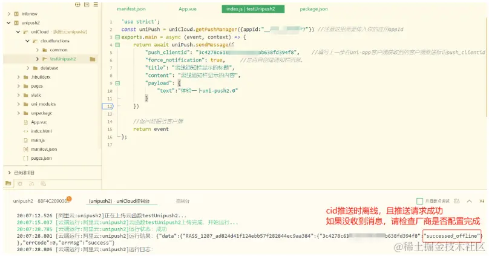This screenshot has height=256, width=489.
Task: Click the fourth icon in the sidebar bottom toolbar
Action: click(44, 183)
